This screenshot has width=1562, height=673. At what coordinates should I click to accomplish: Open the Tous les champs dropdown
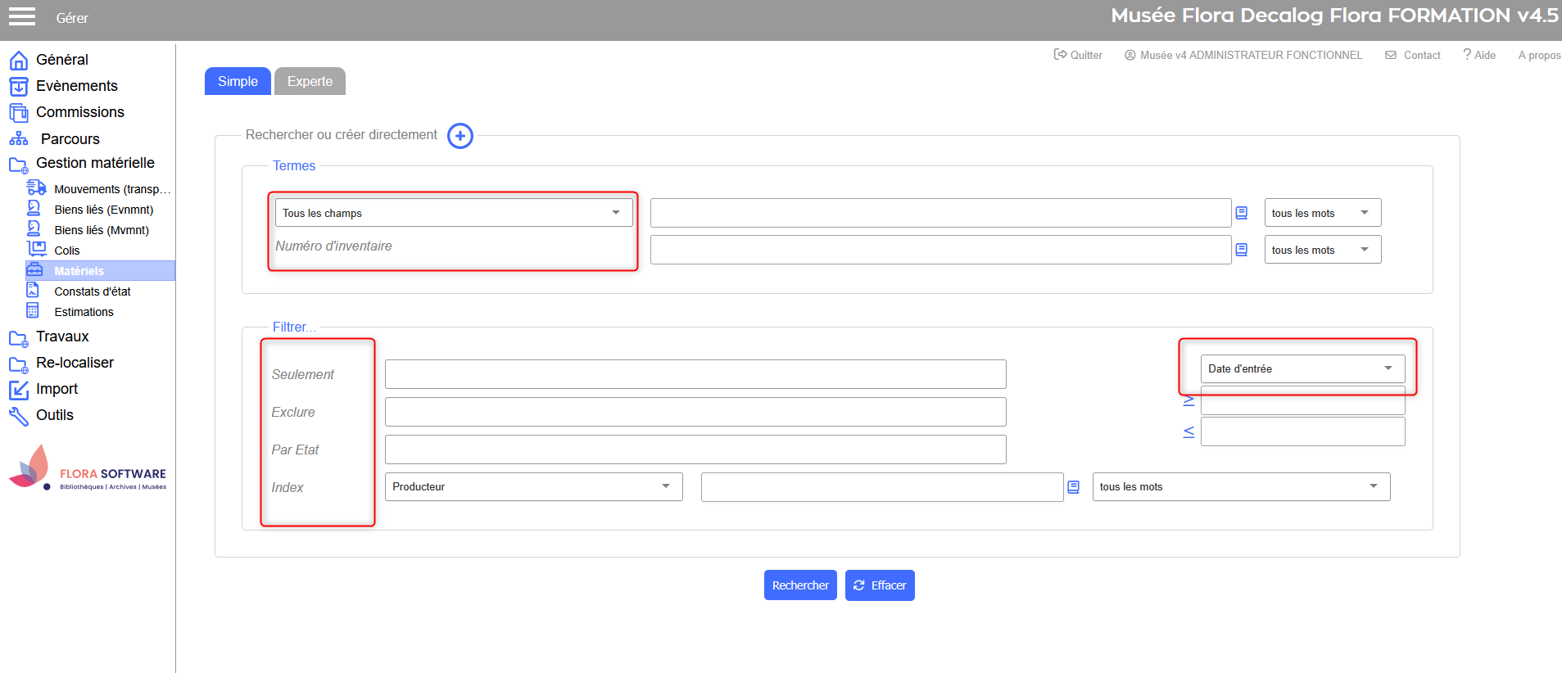tap(453, 213)
